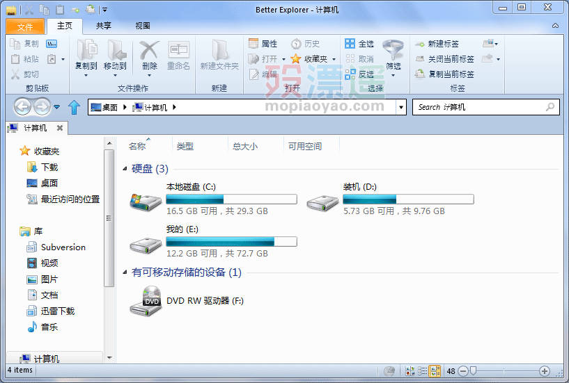Select the DVD RW drive (F:) icon
569x383 pixels.
point(146,301)
